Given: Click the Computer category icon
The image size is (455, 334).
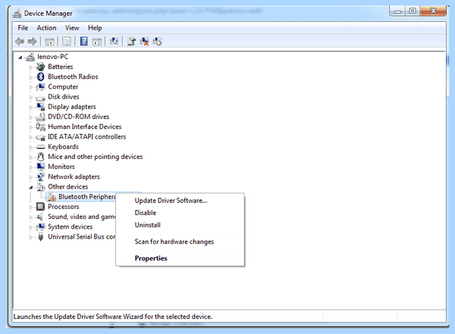Looking at the screenshot, I should coord(41,86).
